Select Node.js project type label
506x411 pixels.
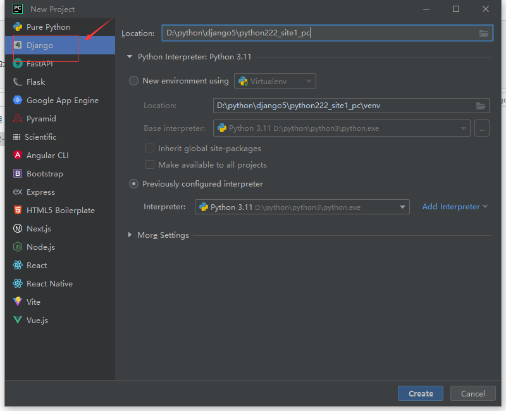coord(40,247)
